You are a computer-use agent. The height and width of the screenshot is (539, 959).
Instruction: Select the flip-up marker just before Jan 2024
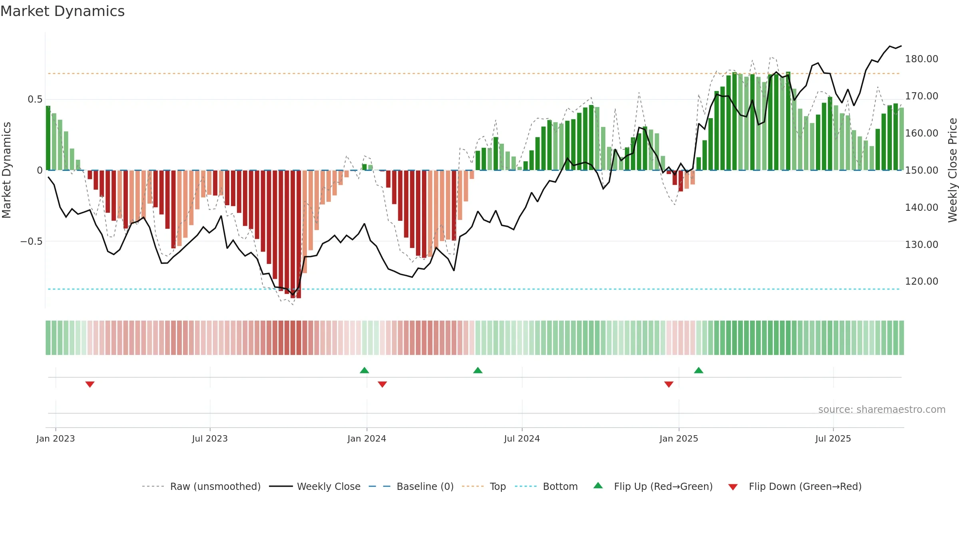pos(364,370)
